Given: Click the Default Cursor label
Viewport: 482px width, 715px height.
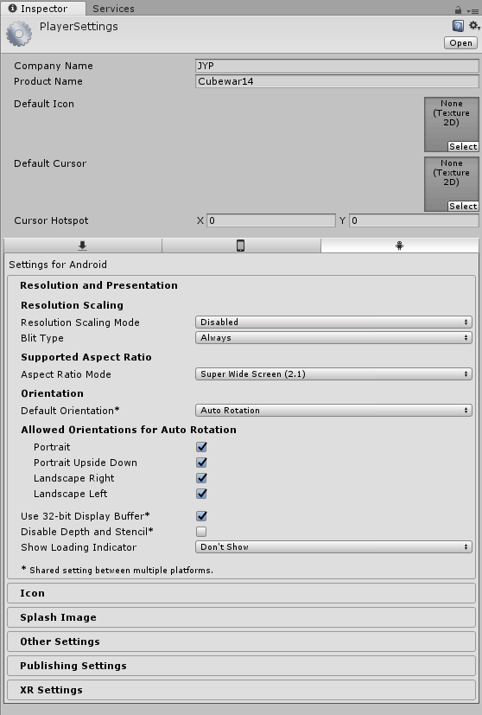Looking at the screenshot, I should click(50, 163).
